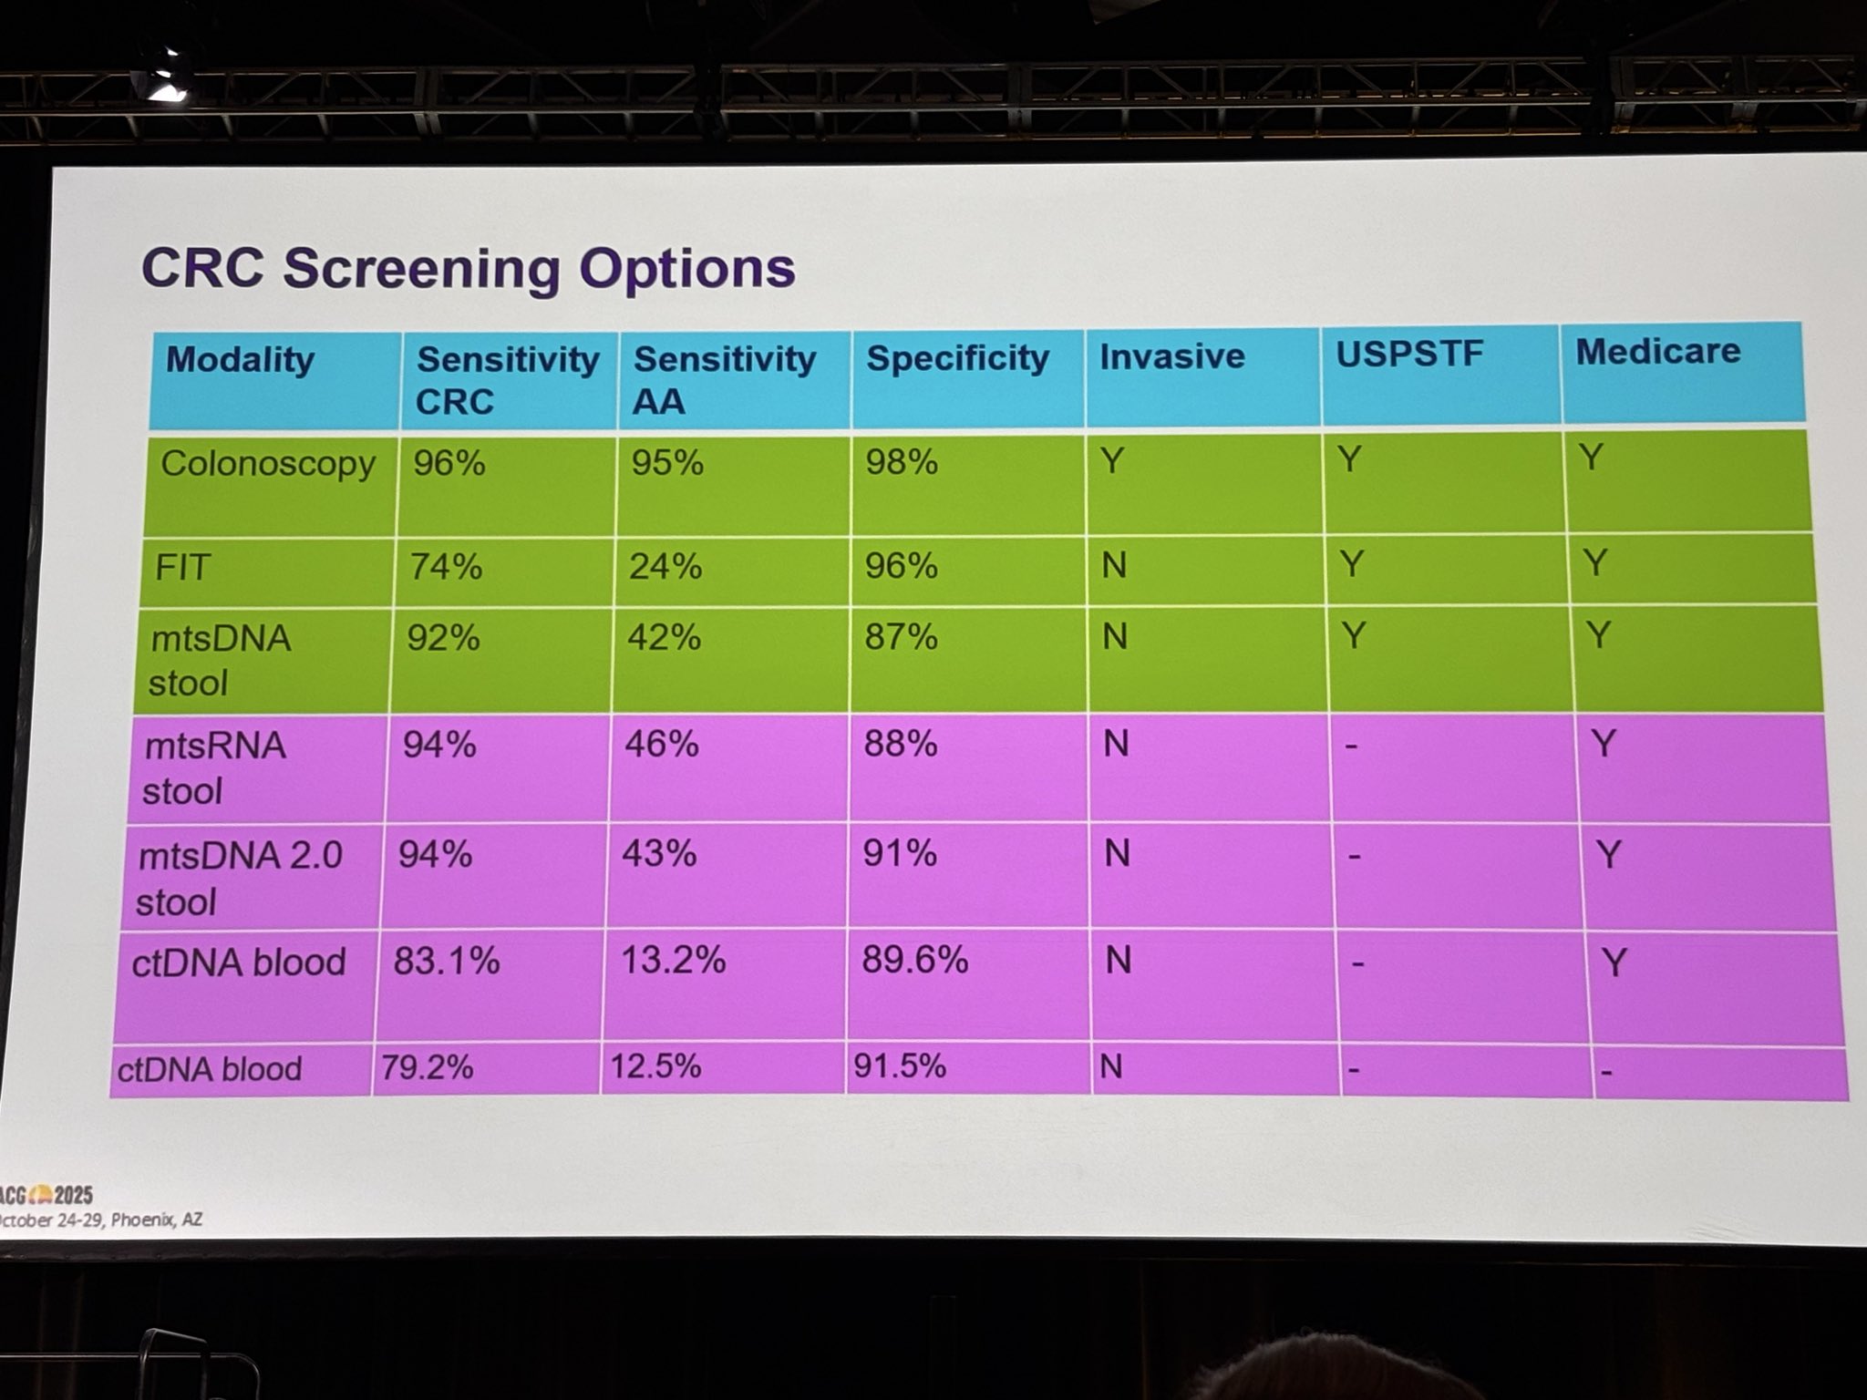
Task: Click the 79.2% sensitivity CRC cell
Action: pyautogui.click(x=428, y=1066)
